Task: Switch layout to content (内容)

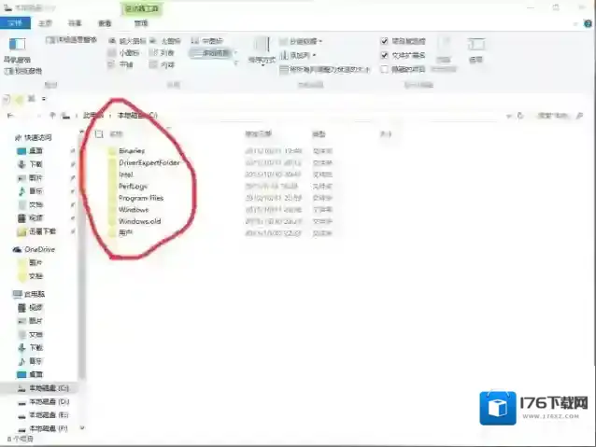Action: click(162, 65)
